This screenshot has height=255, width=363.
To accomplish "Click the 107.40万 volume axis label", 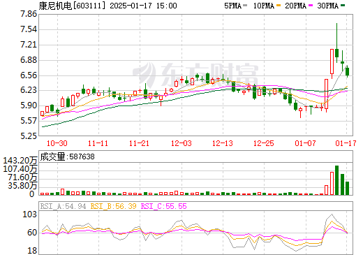I will coord(20,169).
